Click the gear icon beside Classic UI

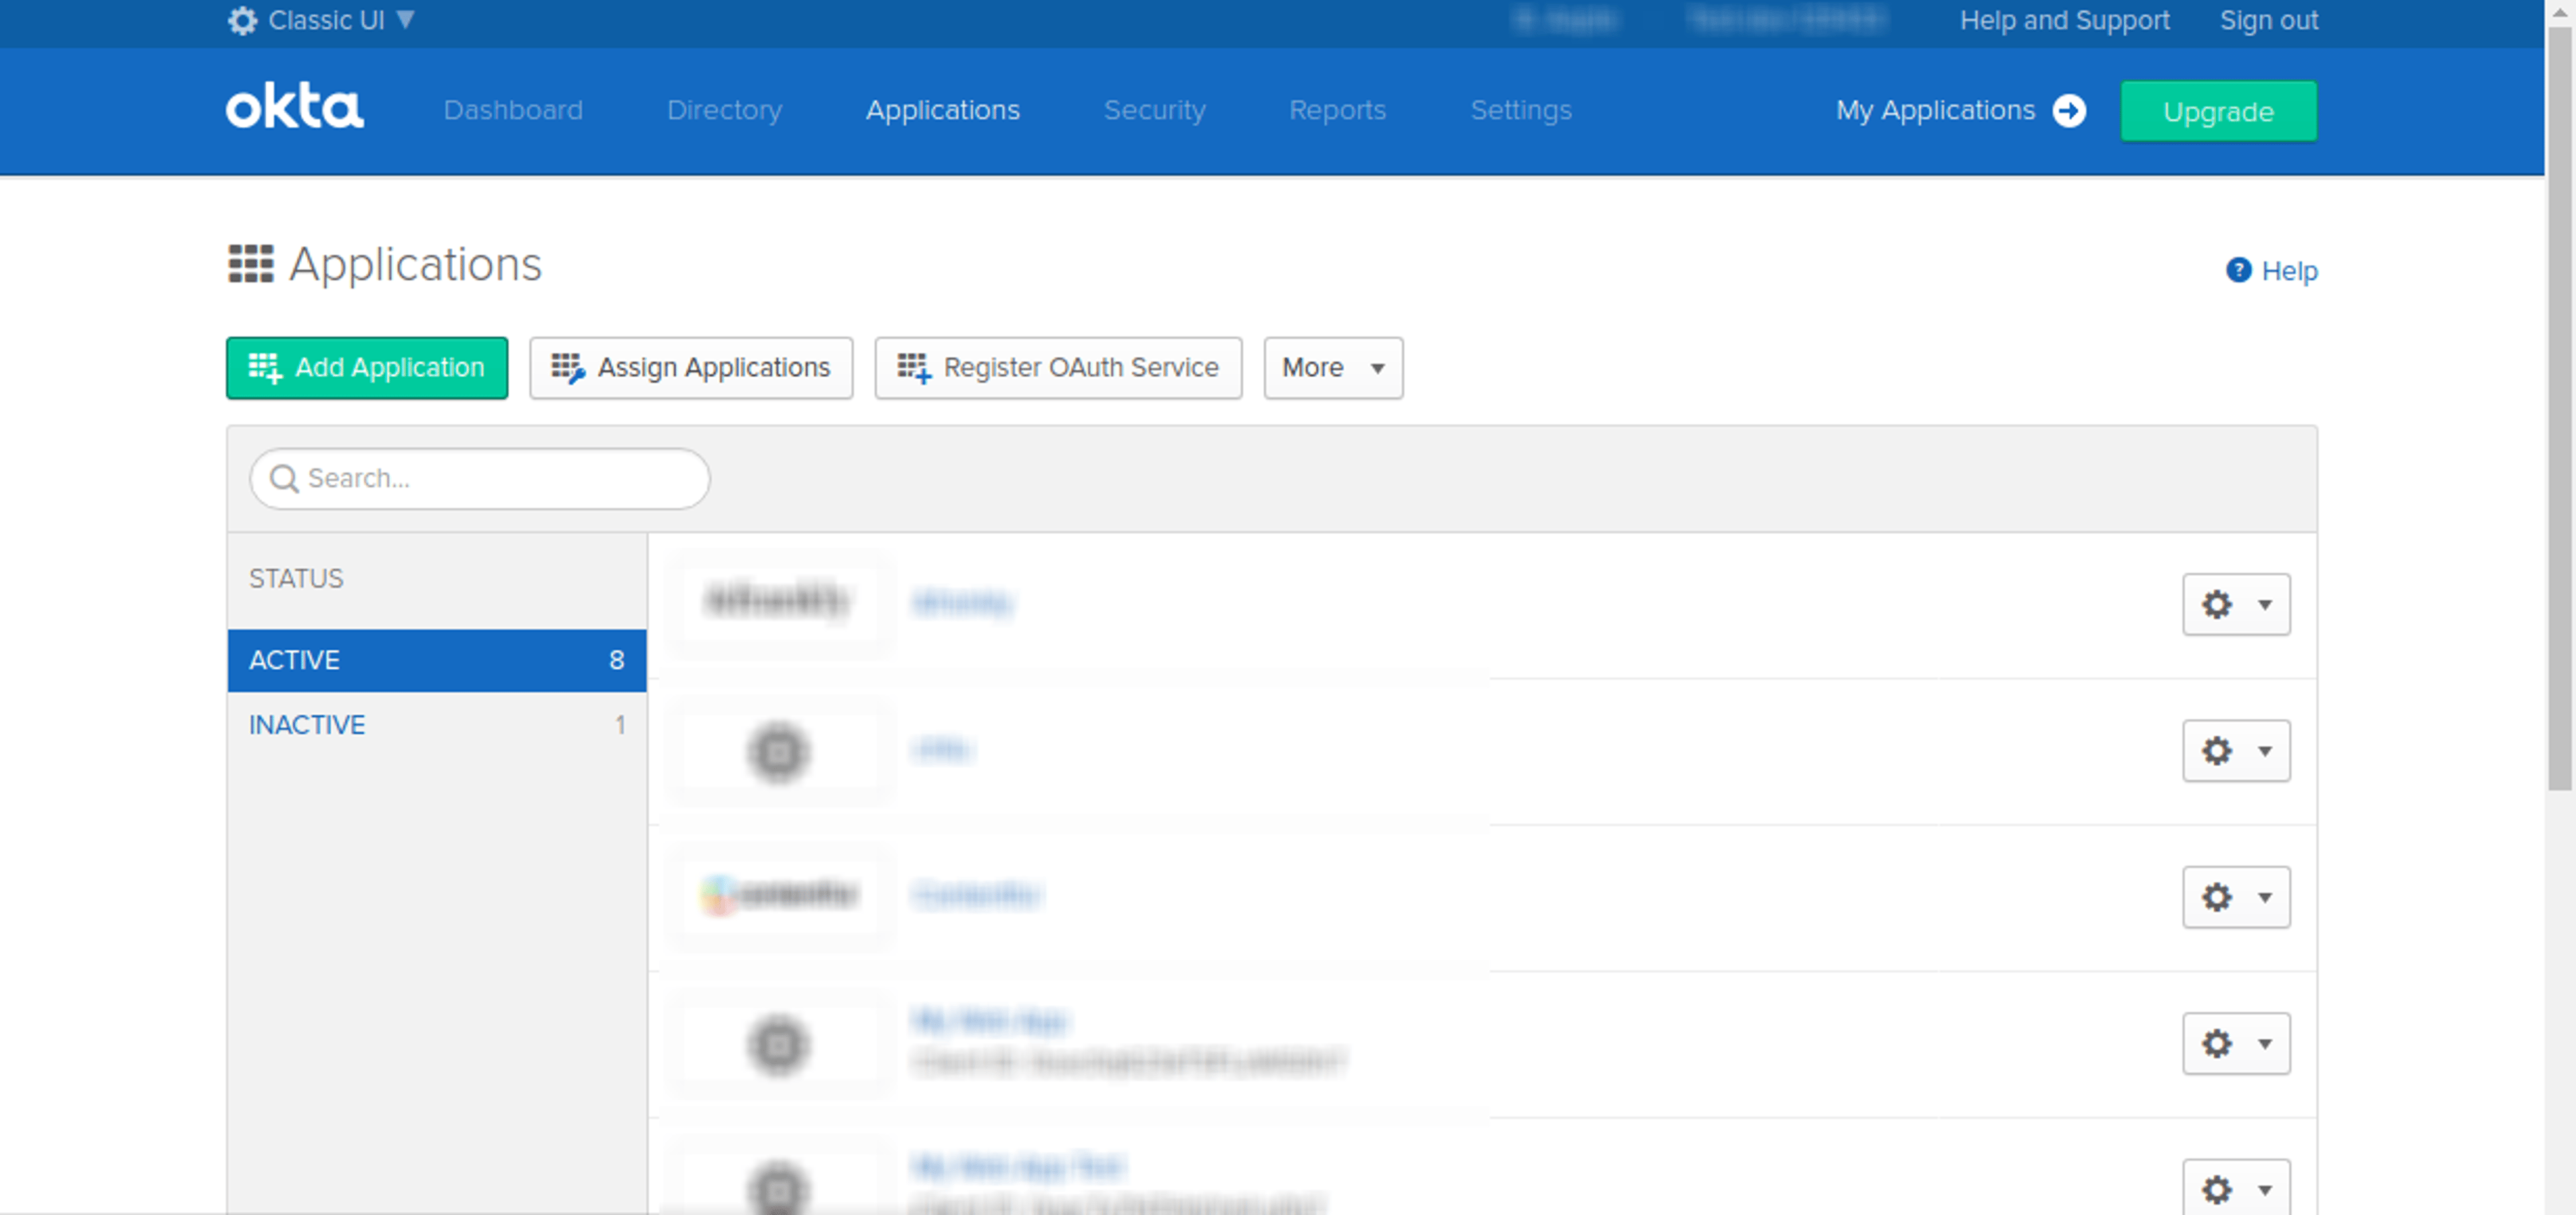coord(242,20)
